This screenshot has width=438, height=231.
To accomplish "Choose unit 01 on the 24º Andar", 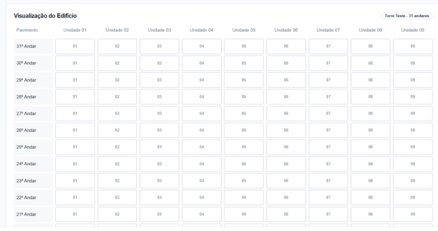I will click(75, 164).
